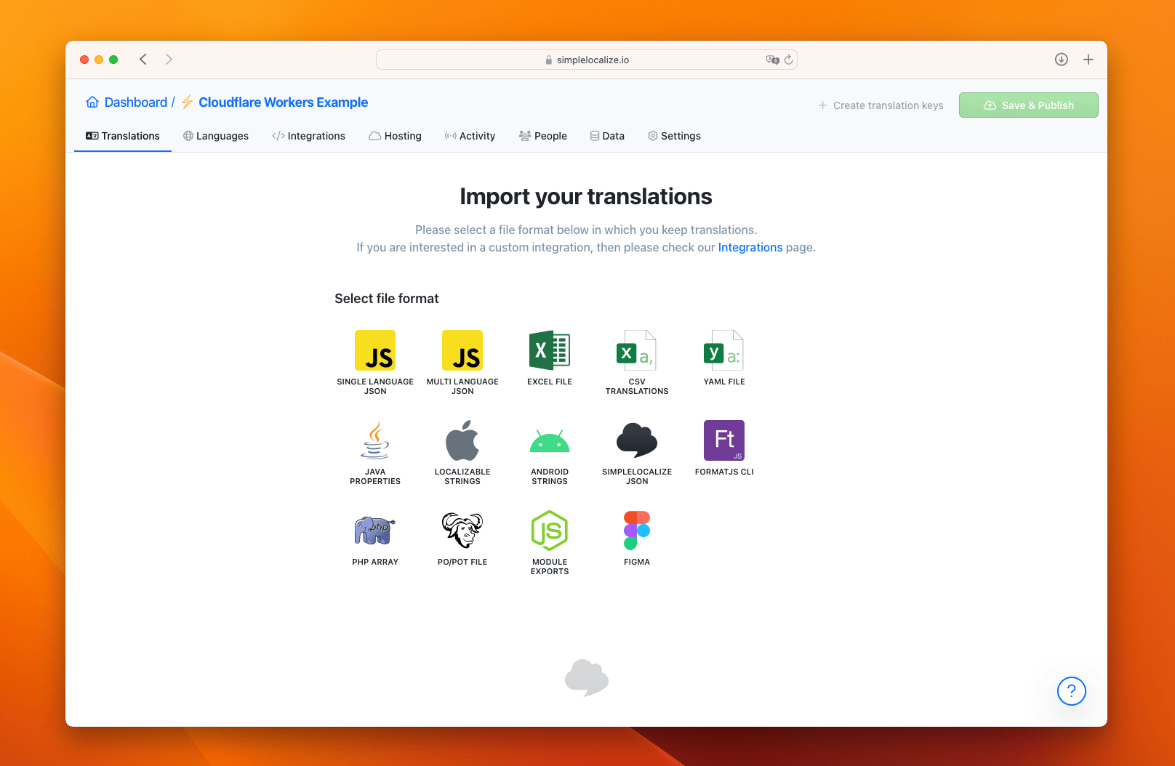Image resolution: width=1175 pixels, height=766 pixels.
Task: Click the translate page icon in address bar
Action: pyautogui.click(x=772, y=60)
